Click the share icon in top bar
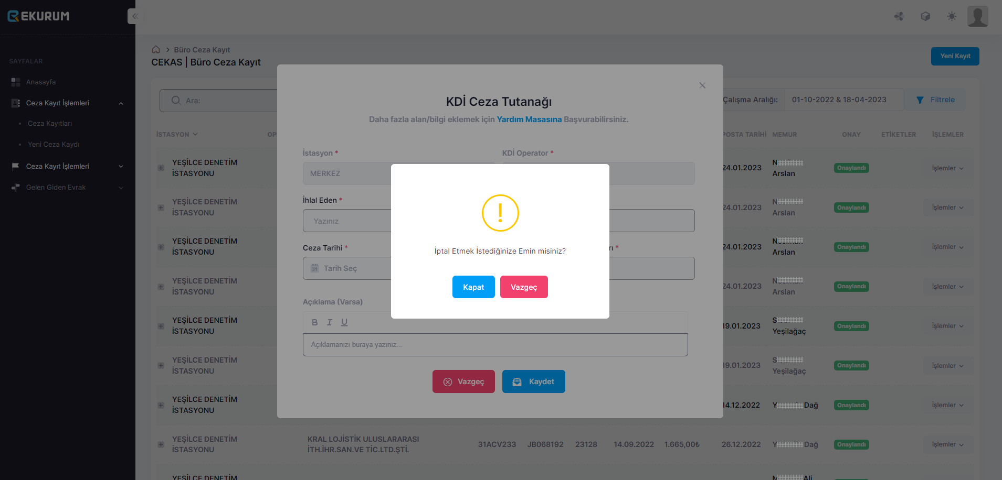 coord(899,16)
